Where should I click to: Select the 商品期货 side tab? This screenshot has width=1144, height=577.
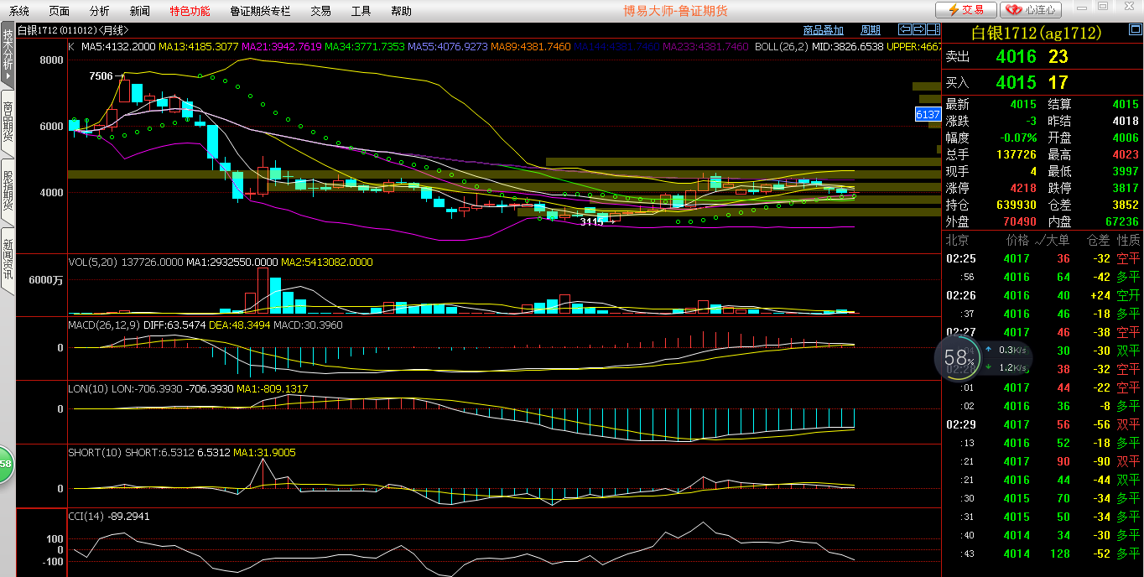tap(8, 123)
